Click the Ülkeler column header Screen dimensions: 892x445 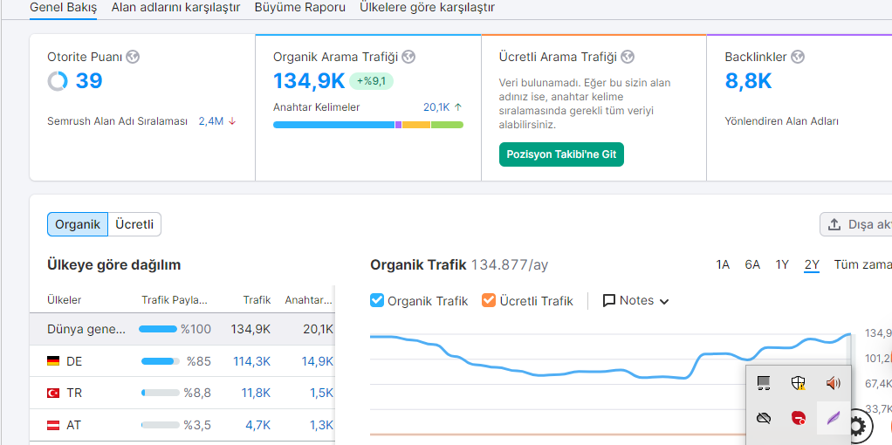(x=65, y=300)
